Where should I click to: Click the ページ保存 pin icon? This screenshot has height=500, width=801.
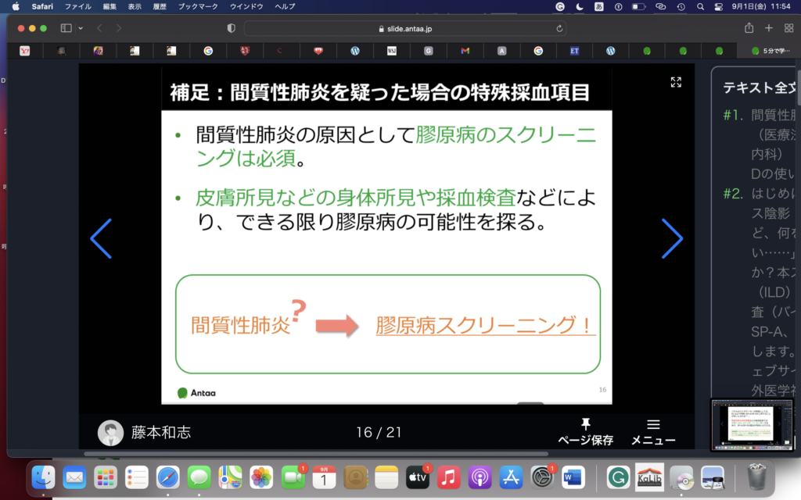tap(585, 424)
